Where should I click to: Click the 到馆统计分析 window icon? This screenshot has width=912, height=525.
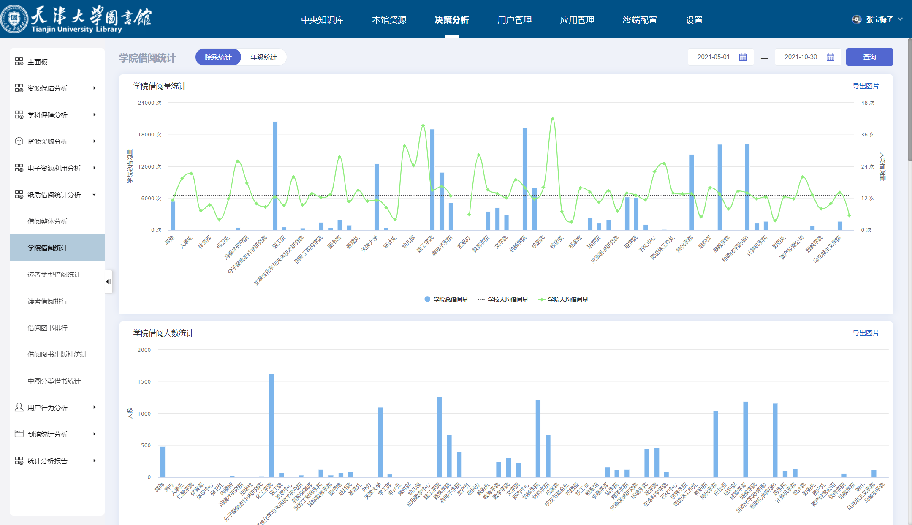(x=19, y=434)
